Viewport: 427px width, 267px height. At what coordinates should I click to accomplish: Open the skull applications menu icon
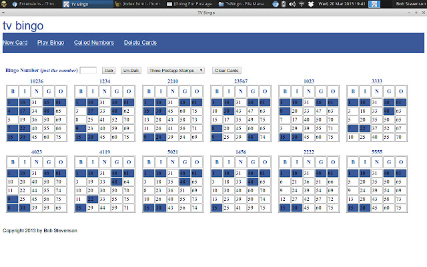(5, 4)
